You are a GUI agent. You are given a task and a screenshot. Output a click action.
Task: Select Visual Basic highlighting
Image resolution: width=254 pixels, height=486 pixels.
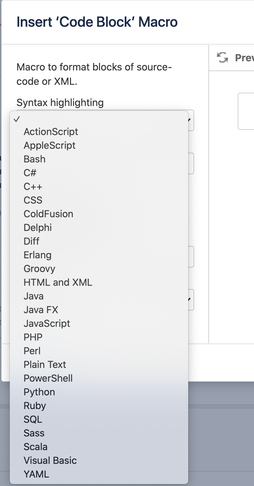(50, 460)
